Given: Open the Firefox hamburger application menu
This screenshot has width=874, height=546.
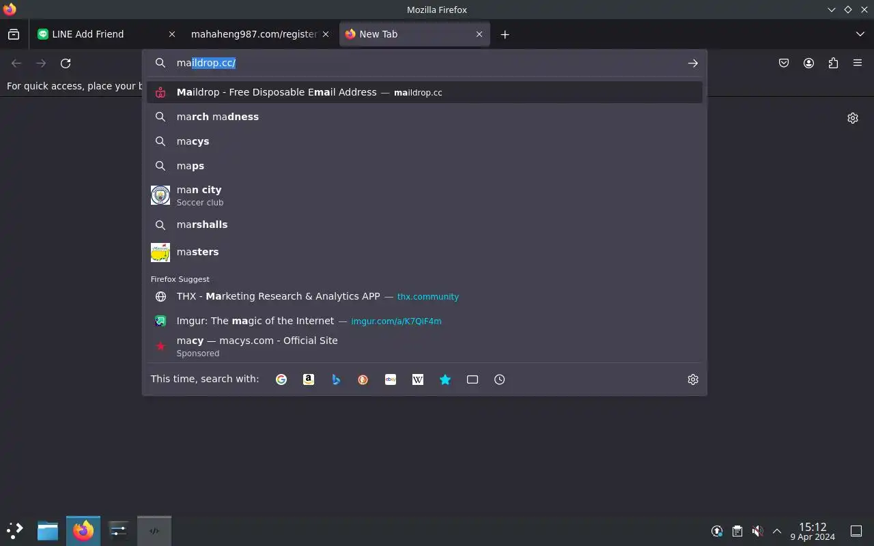Looking at the screenshot, I should (858, 63).
